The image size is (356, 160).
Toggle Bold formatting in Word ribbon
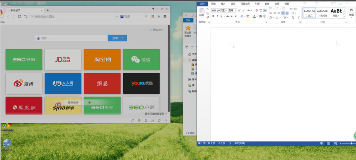click(213, 16)
